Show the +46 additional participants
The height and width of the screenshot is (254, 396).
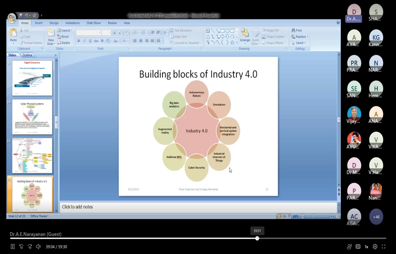click(376, 217)
